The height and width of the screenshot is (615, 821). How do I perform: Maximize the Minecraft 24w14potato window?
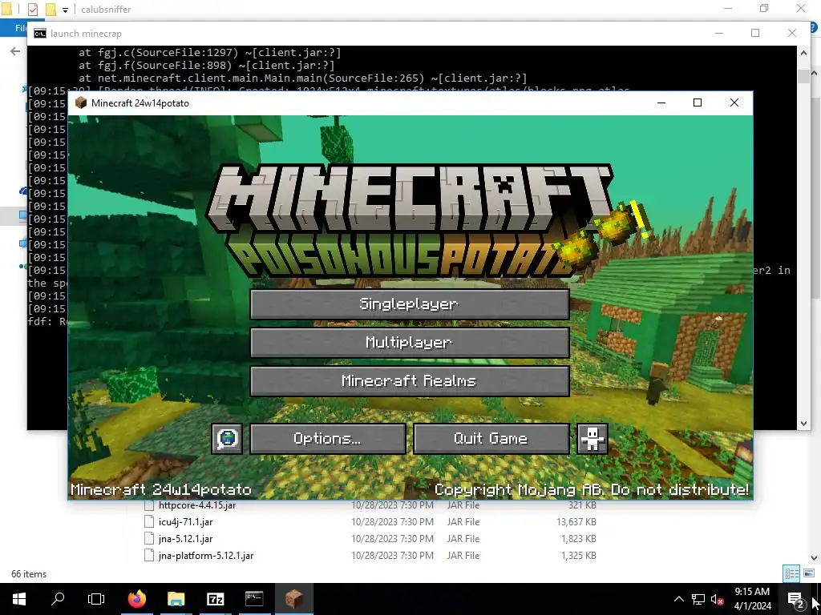(698, 103)
